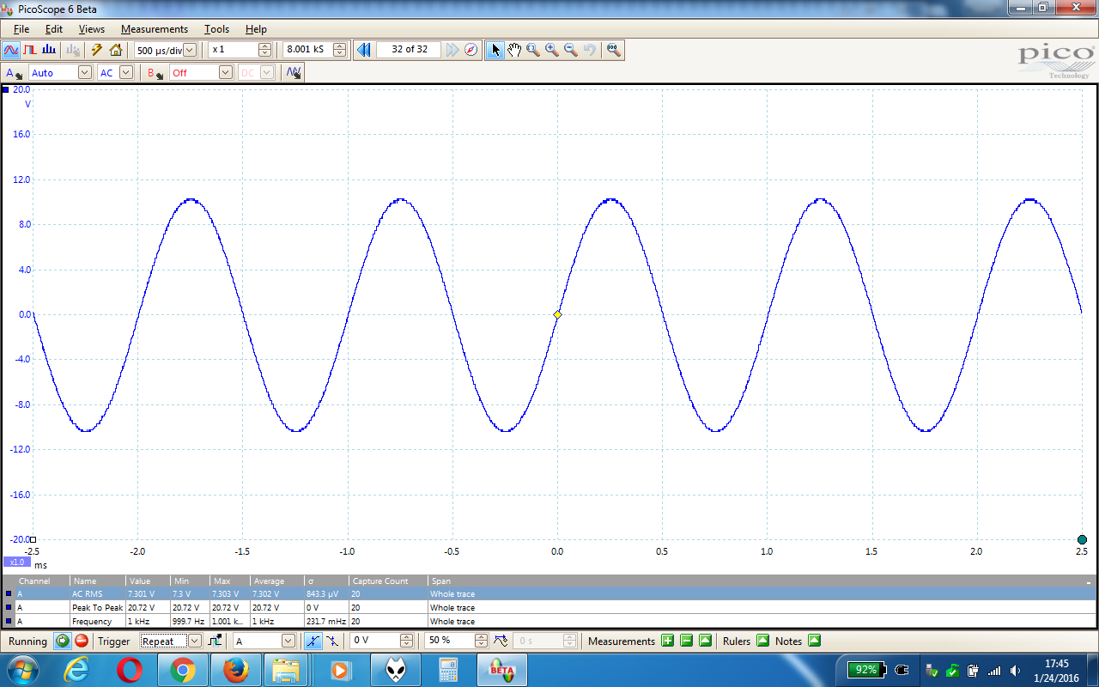Image resolution: width=1099 pixels, height=687 pixels.
Task: Click the edit measurement icon
Action: pyautogui.click(x=705, y=641)
